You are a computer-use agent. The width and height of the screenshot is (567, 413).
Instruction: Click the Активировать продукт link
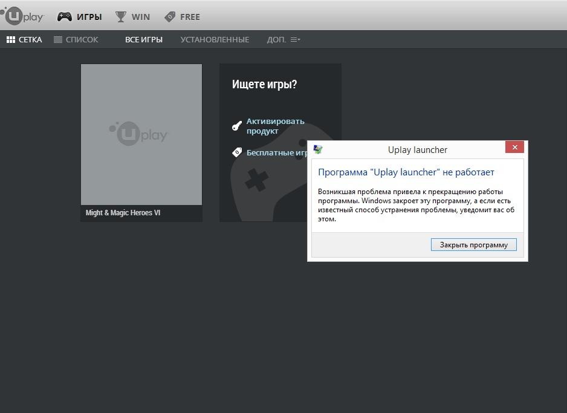coord(276,126)
